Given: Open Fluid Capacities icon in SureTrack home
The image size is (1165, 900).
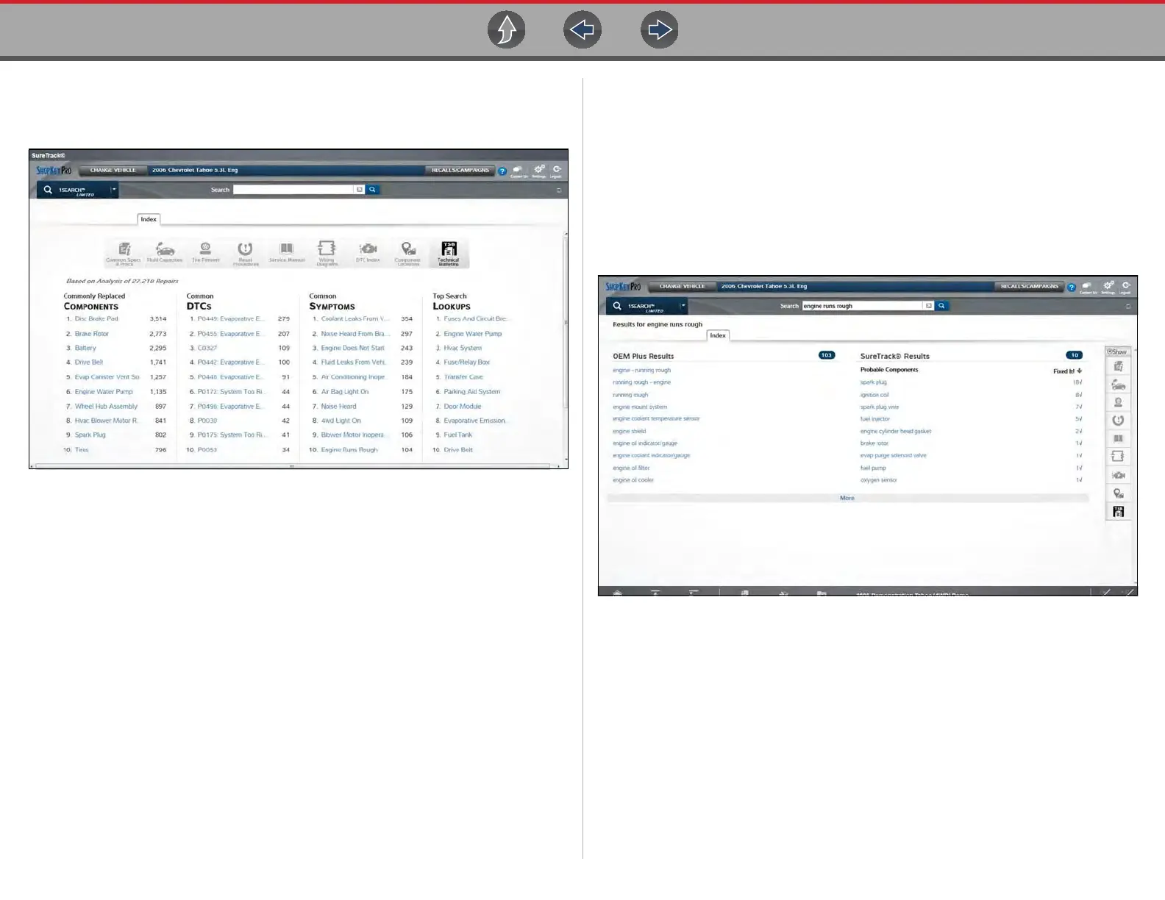Looking at the screenshot, I should point(165,253).
